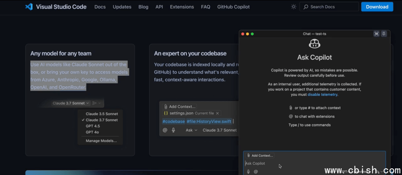Open the GitHub Copilot nav item
The width and height of the screenshot is (402, 175).
click(x=234, y=7)
